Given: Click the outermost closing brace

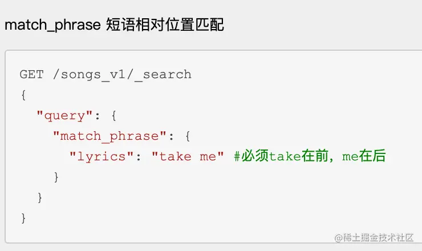Looking at the screenshot, I should pos(23,218).
